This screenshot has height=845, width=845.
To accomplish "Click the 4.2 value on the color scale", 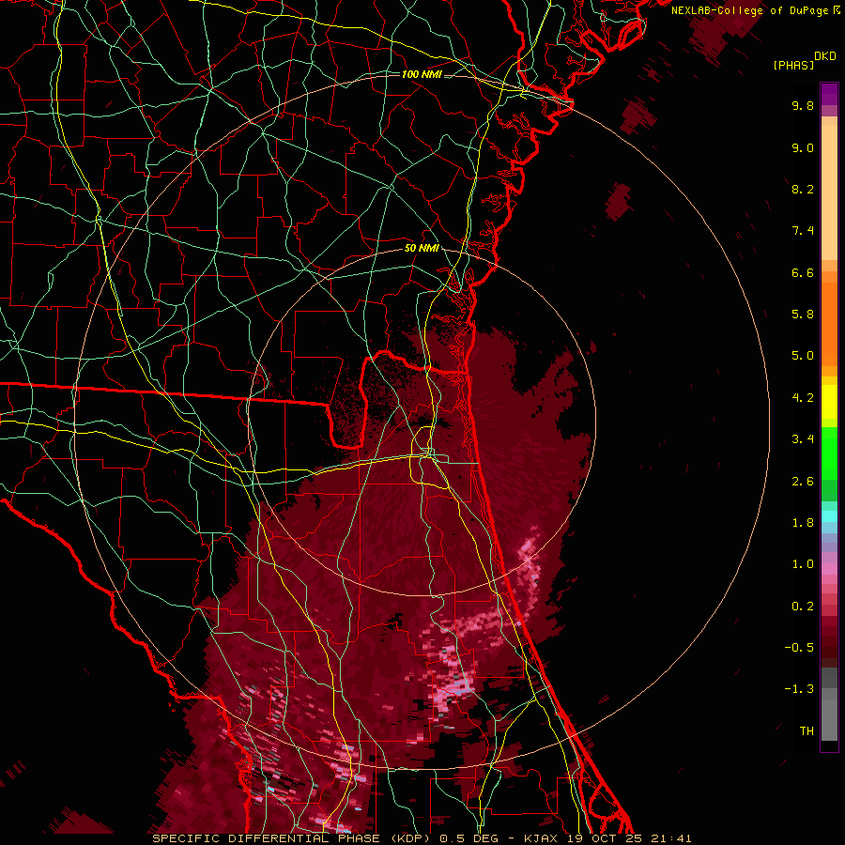I will click(x=803, y=398).
